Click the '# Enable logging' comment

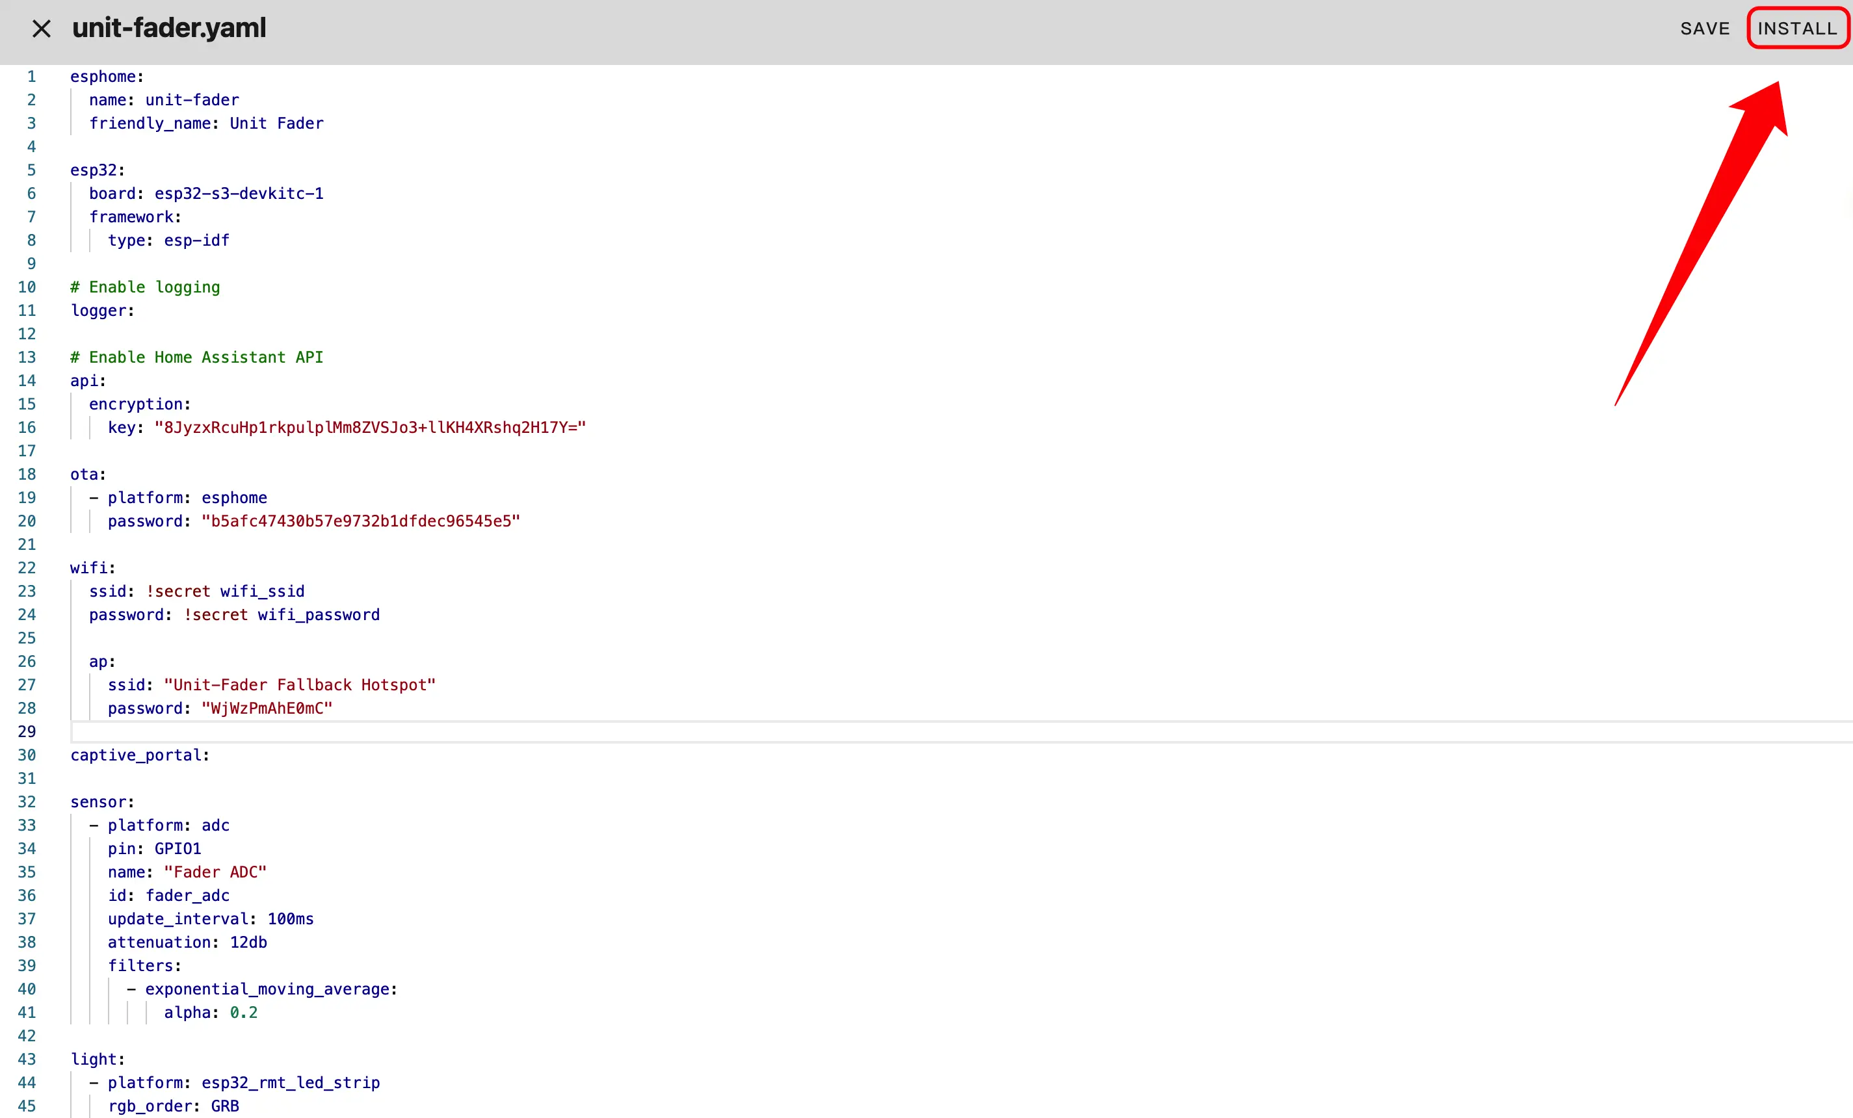tap(145, 287)
